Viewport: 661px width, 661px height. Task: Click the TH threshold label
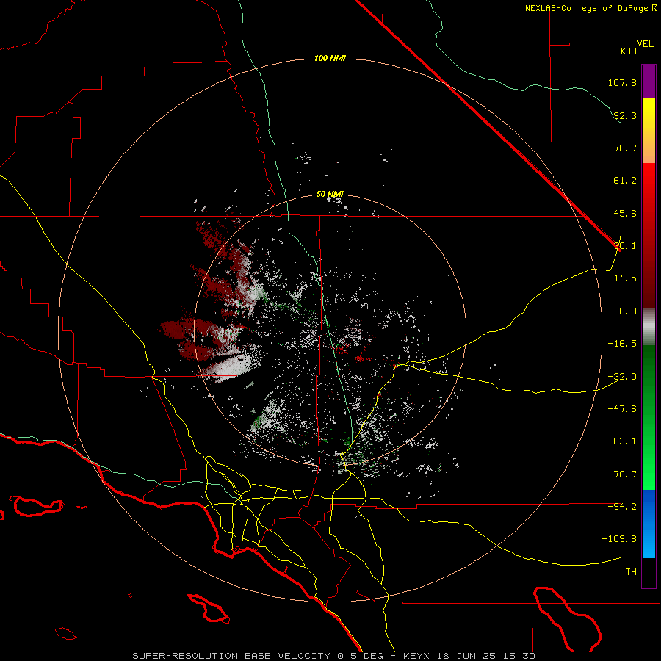tap(631, 572)
